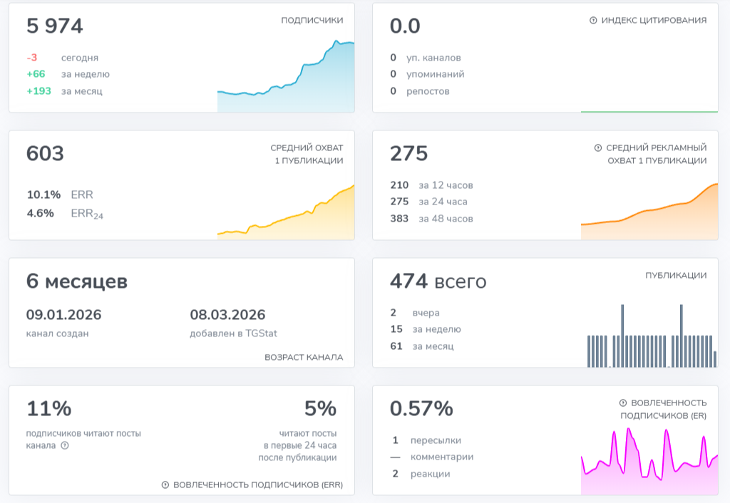Click the СРЕДНИЙ ОХВАТ 1 ПУБЛИКАЦИИ heading
This screenshot has height=503, width=730.
point(307,154)
